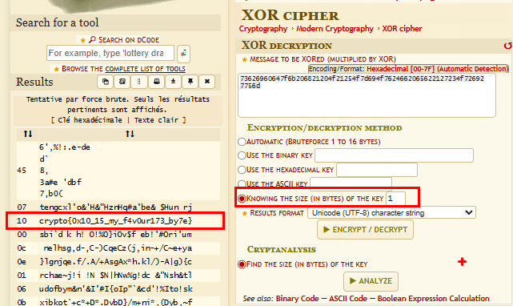The height and width of the screenshot is (306, 513).
Task: Click the Search for a tool heading
Action: pos(58,22)
